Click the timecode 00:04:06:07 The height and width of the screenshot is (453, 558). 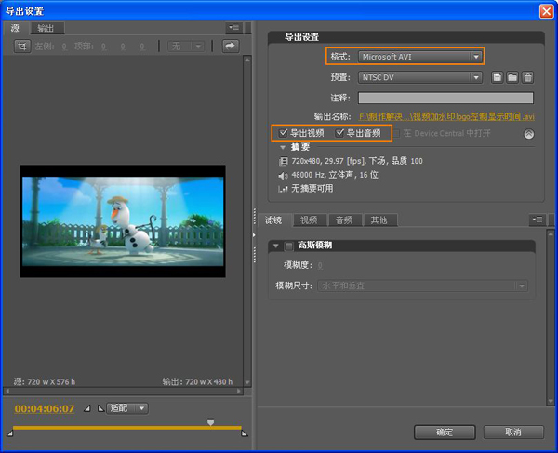45,409
